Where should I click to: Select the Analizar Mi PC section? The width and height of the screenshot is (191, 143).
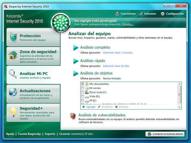(x=33, y=75)
